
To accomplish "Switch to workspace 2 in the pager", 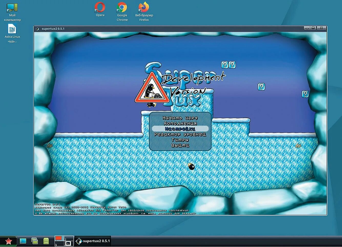I will click(69, 238).
